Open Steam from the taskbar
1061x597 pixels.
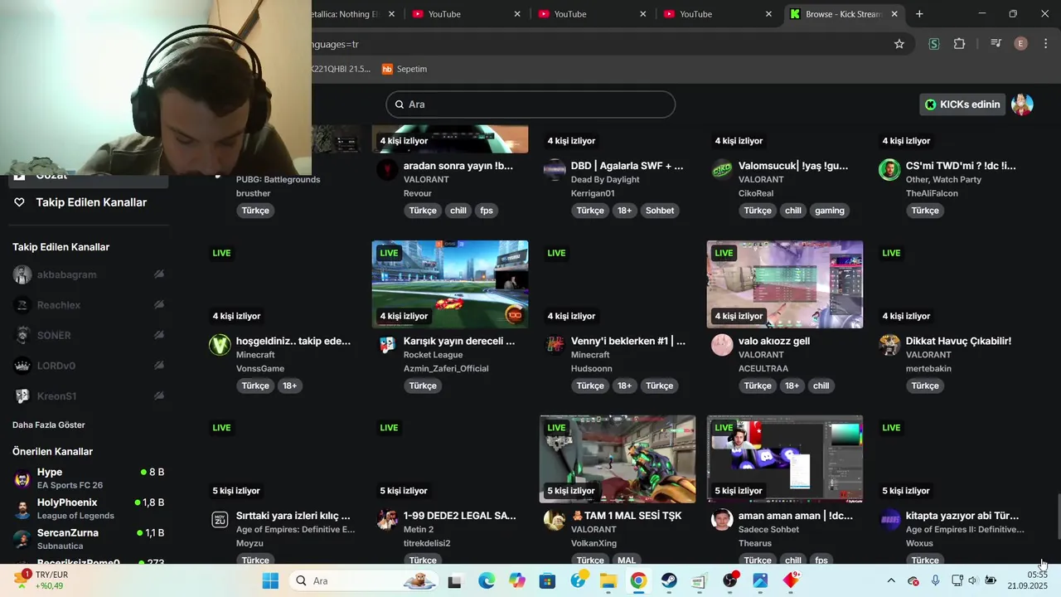point(668,580)
